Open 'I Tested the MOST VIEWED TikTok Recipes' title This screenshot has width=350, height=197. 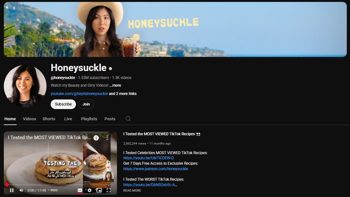(162, 134)
